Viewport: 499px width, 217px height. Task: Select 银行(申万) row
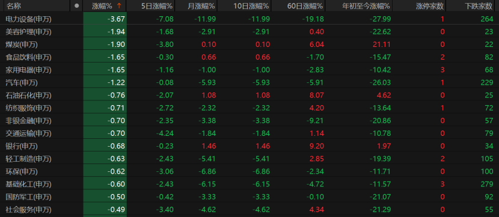(x=249, y=146)
